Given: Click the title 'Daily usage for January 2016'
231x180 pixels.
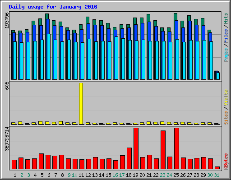Looking at the screenshot, I should [x=53, y=7].
